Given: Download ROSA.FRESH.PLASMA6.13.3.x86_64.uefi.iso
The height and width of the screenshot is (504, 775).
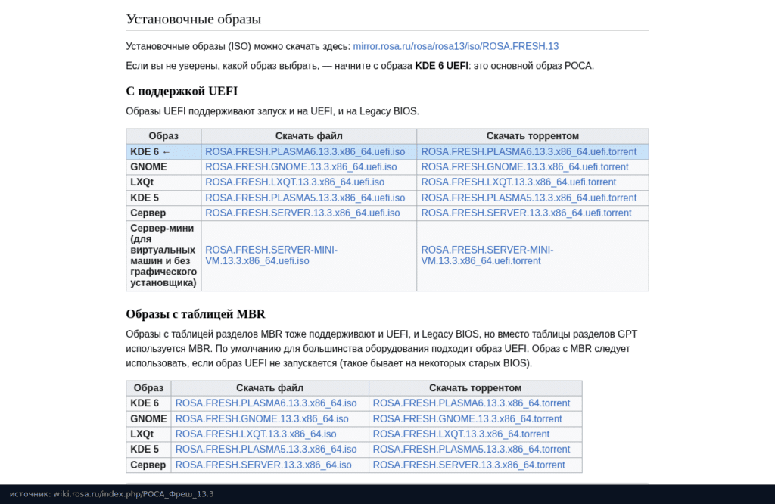Looking at the screenshot, I should pyautogui.click(x=305, y=151).
